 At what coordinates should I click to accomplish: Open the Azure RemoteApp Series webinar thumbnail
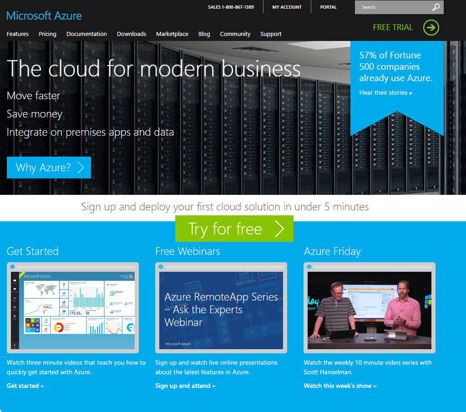[x=221, y=308]
